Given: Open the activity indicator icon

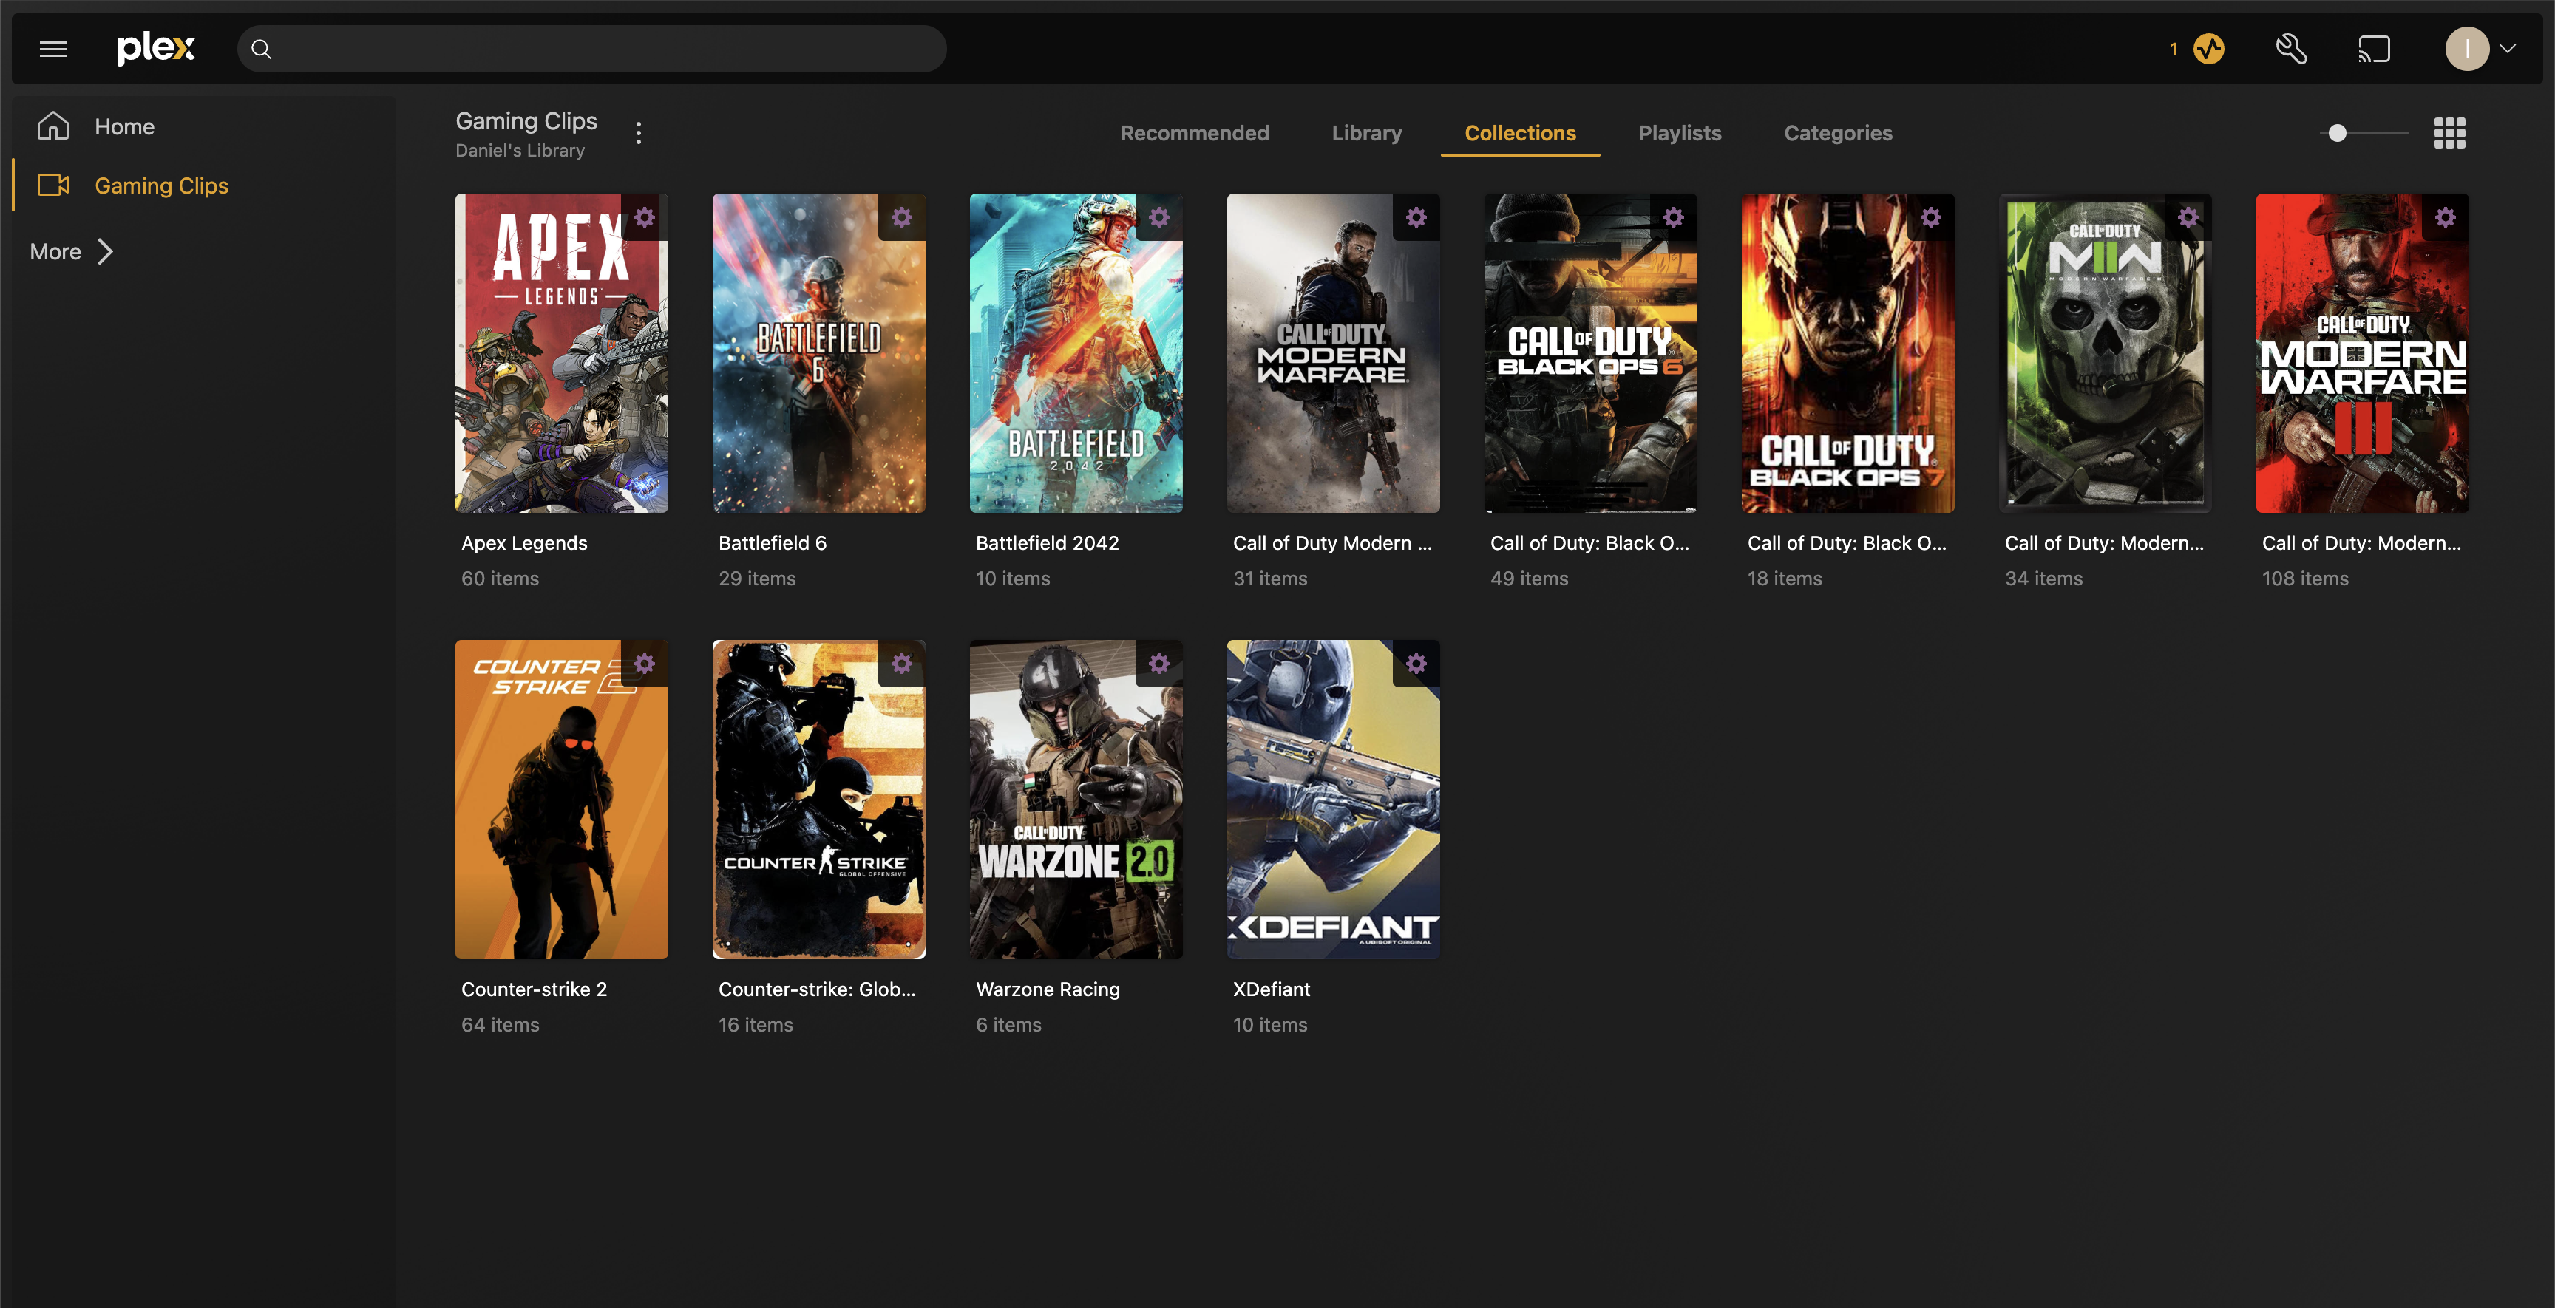Looking at the screenshot, I should point(2209,49).
